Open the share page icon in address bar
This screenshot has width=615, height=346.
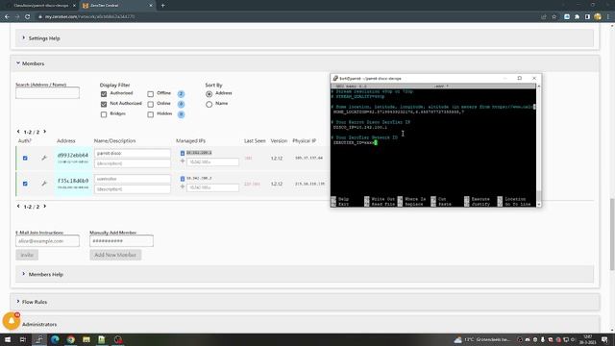(544, 17)
